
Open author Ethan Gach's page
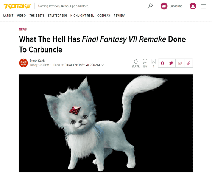click(37, 61)
